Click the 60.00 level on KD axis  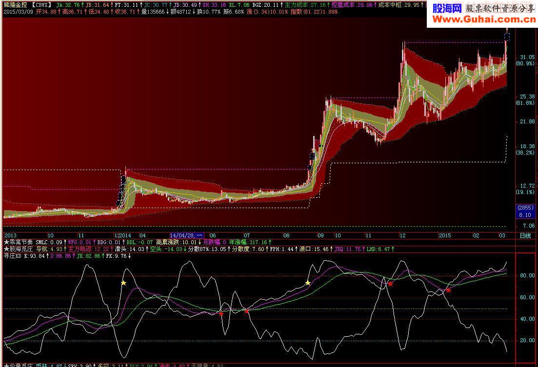pyautogui.click(x=527, y=297)
